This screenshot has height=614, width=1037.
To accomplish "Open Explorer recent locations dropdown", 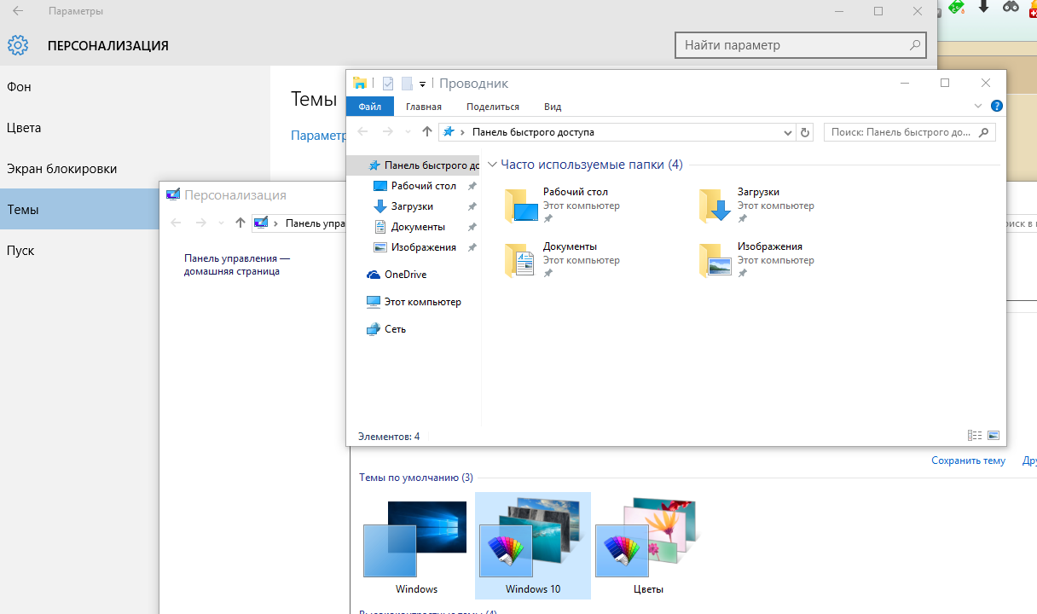I will pyautogui.click(x=407, y=132).
